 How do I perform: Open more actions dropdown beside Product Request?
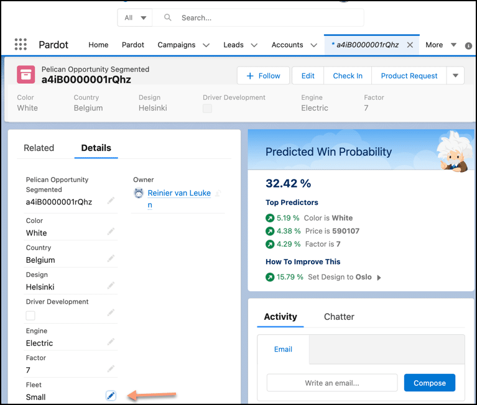[455, 76]
